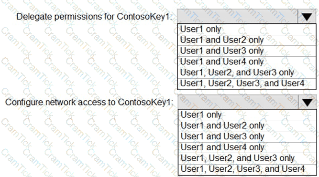Click the 'Delegate permissions for ContosoKey1' label
The image size is (319, 177).
point(94,17)
